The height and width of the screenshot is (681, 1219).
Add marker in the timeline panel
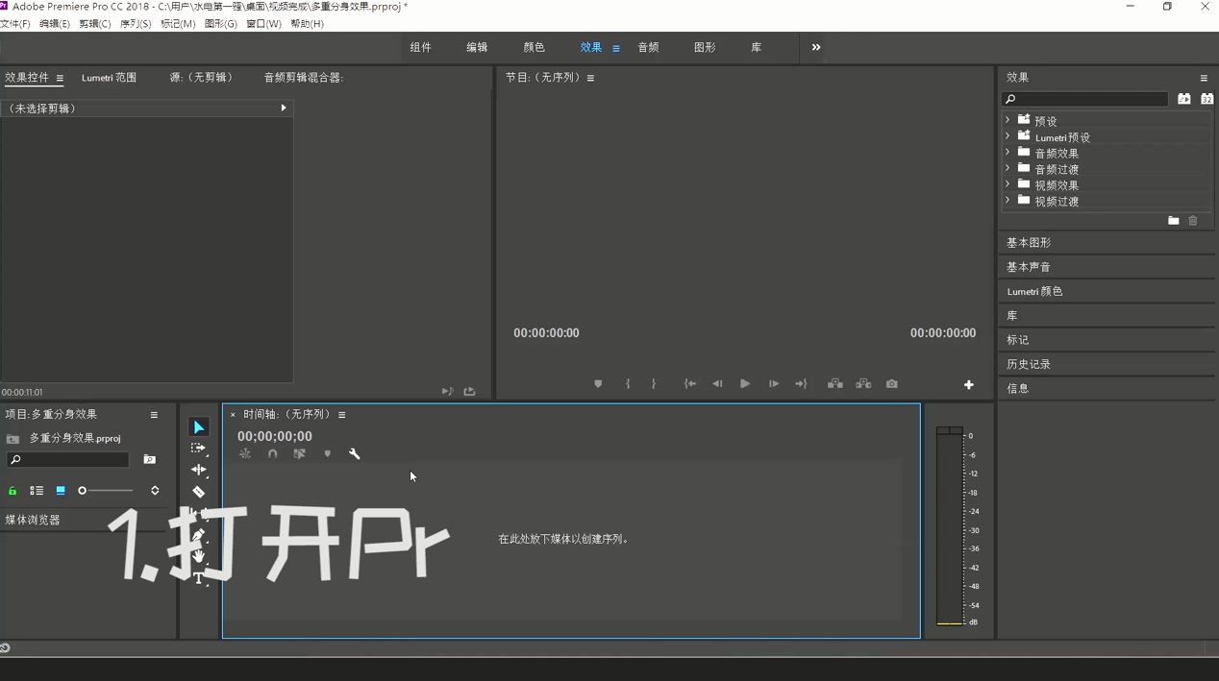point(327,453)
